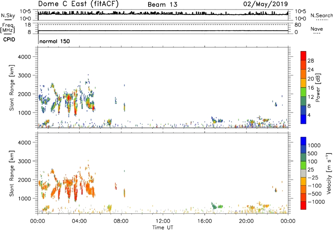Click the '16:00' time tick label
Viewport: 333px width, 230px height.
tap(204, 221)
